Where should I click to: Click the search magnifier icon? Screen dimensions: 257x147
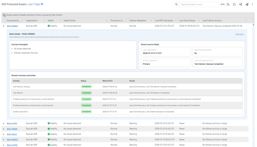tap(176, 5)
